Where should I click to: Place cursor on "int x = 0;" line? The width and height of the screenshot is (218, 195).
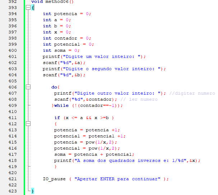[57, 32]
